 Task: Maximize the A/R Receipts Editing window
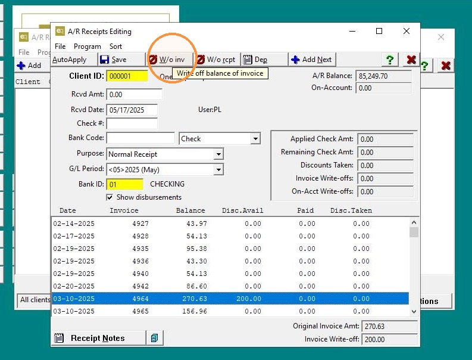pyautogui.click(x=379, y=31)
